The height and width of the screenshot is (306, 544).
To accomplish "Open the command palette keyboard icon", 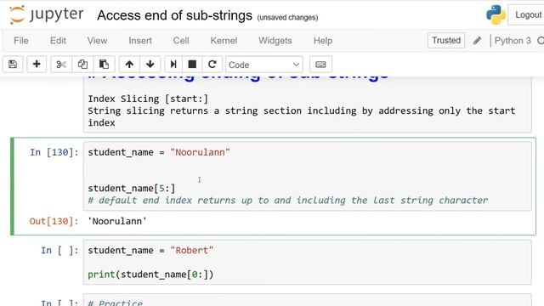I will point(320,65).
